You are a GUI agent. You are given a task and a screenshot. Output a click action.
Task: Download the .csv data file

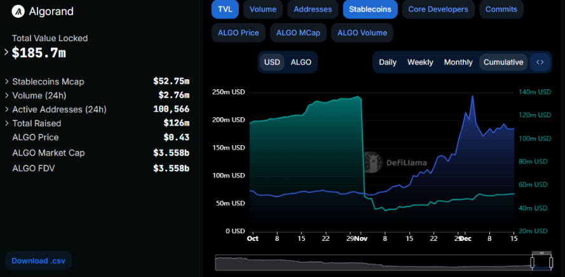(38, 261)
